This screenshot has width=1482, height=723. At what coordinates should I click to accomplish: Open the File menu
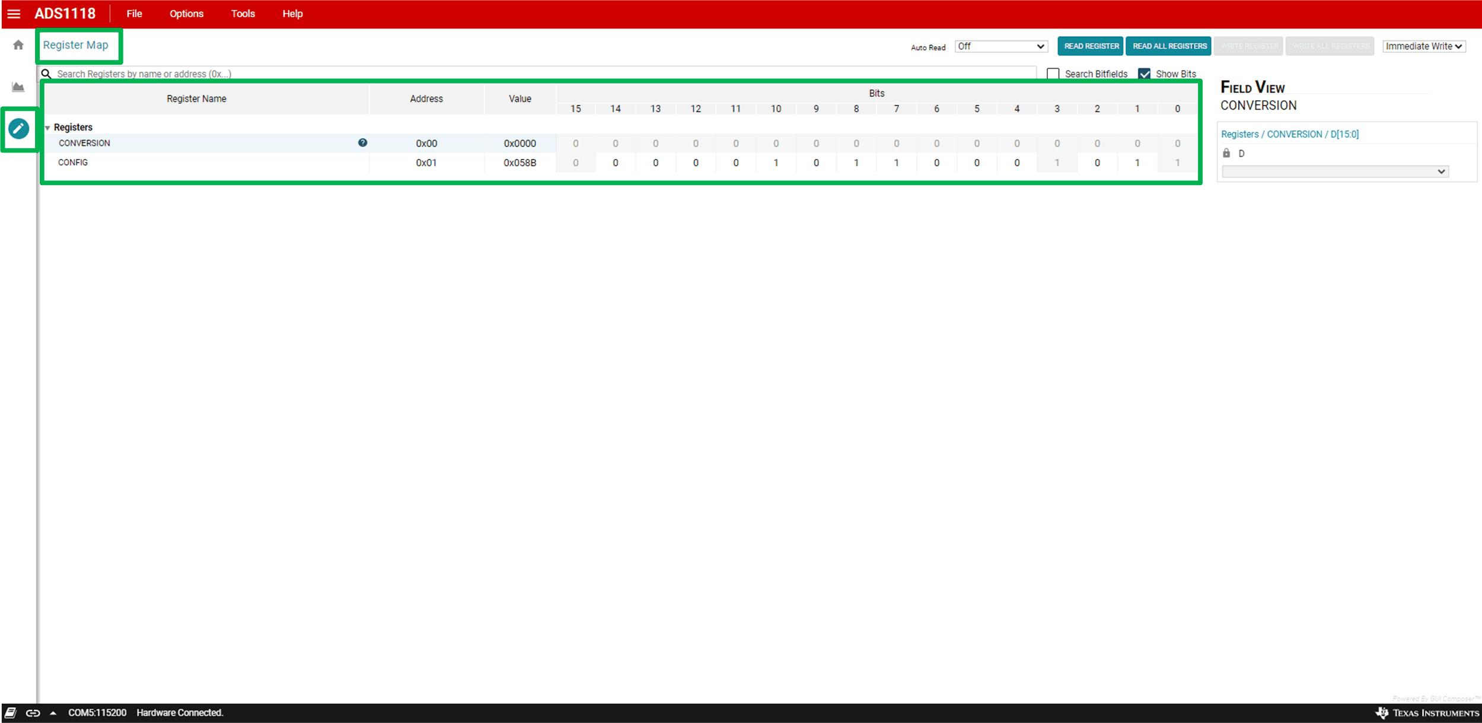click(x=135, y=14)
